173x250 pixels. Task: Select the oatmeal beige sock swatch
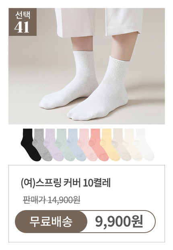pyautogui.click(x=121, y=145)
